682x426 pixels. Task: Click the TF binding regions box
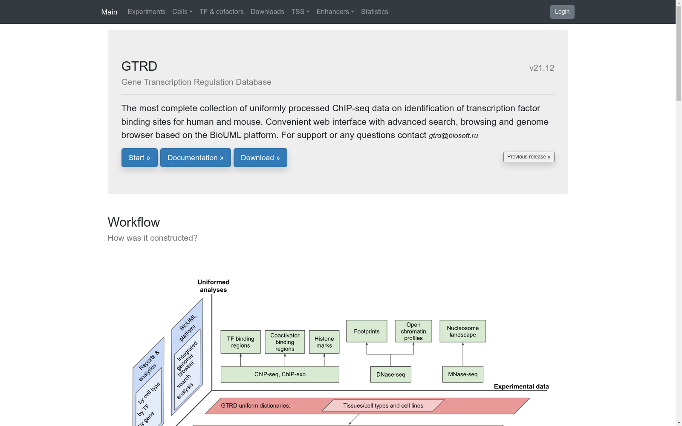[241, 342]
